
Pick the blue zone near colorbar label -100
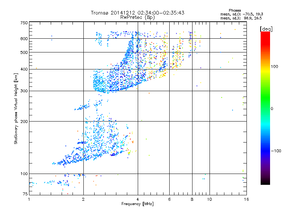tap(265, 151)
